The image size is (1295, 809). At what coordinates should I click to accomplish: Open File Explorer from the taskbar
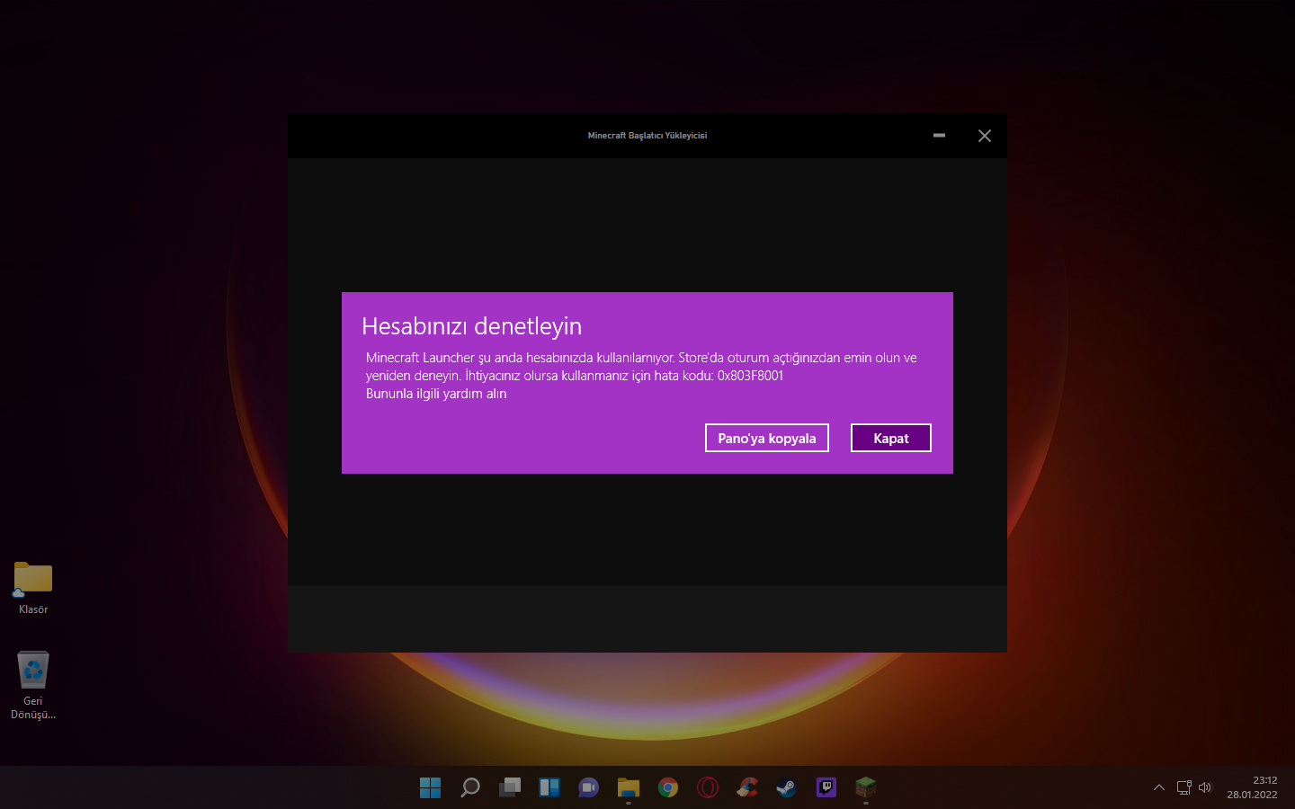pyautogui.click(x=629, y=787)
